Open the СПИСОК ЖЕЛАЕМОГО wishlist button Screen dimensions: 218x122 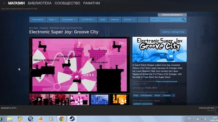172,15
